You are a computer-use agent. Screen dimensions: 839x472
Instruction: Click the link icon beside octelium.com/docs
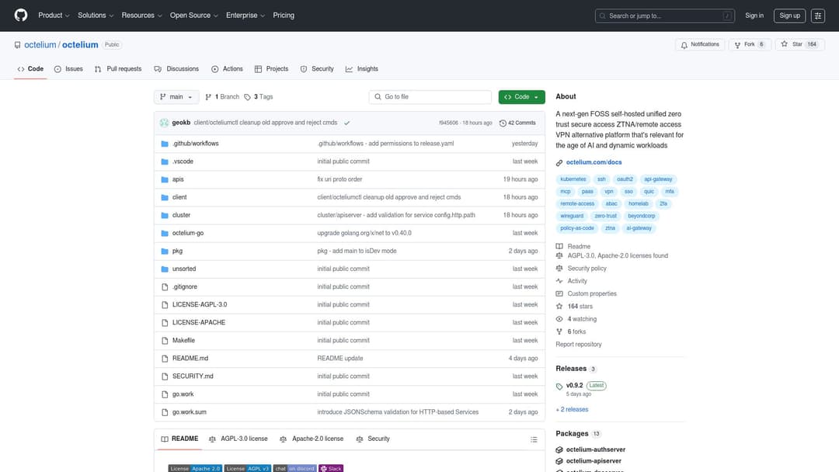559,162
